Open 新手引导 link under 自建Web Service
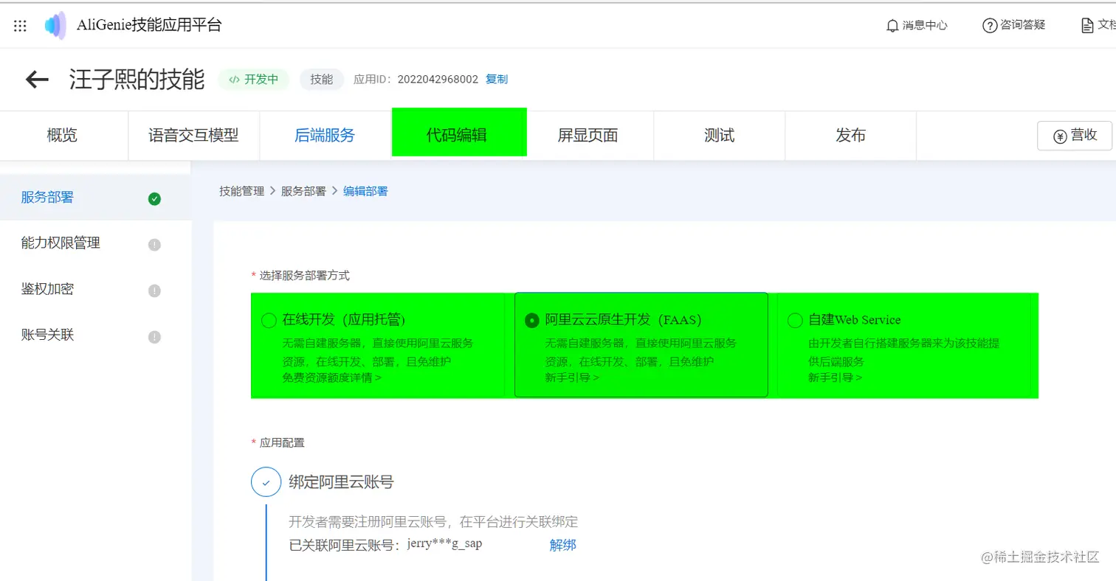Image resolution: width=1116 pixels, height=581 pixels. click(836, 378)
